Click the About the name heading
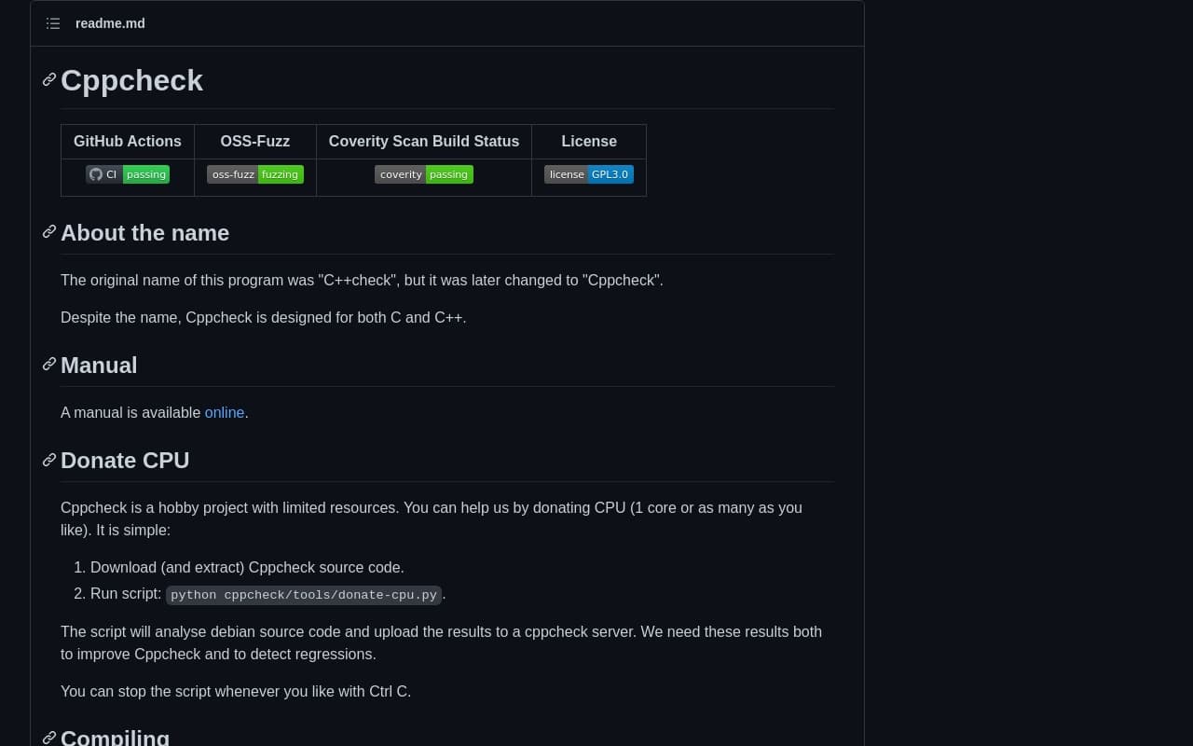This screenshot has width=1193, height=746. [144, 232]
